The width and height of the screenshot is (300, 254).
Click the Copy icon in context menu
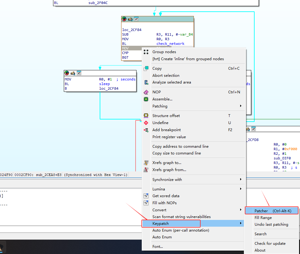pos(146,68)
